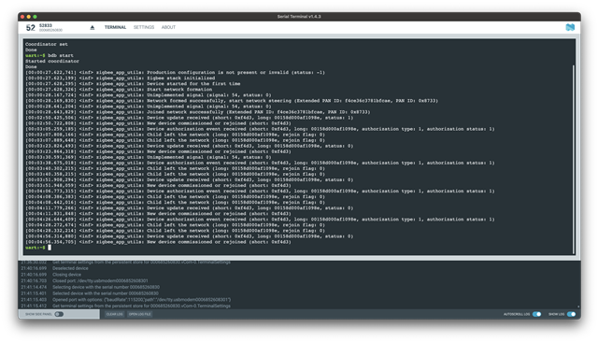The width and height of the screenshot is (598, 342).
Task: Click the Clear Log button
Action: point(114,314)
